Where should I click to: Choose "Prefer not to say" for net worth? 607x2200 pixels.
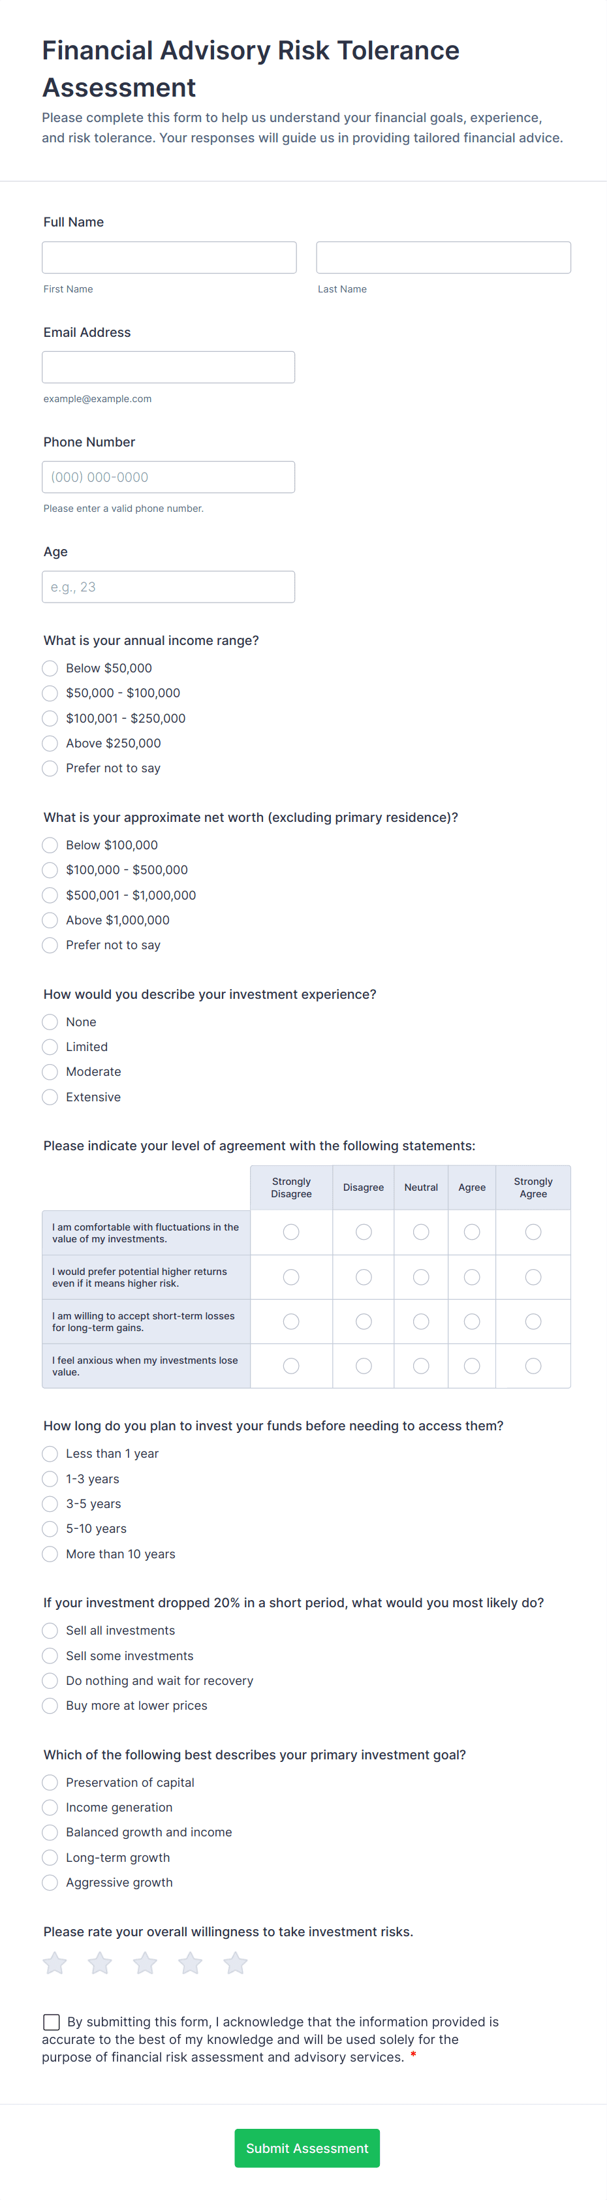coord(50,945)
